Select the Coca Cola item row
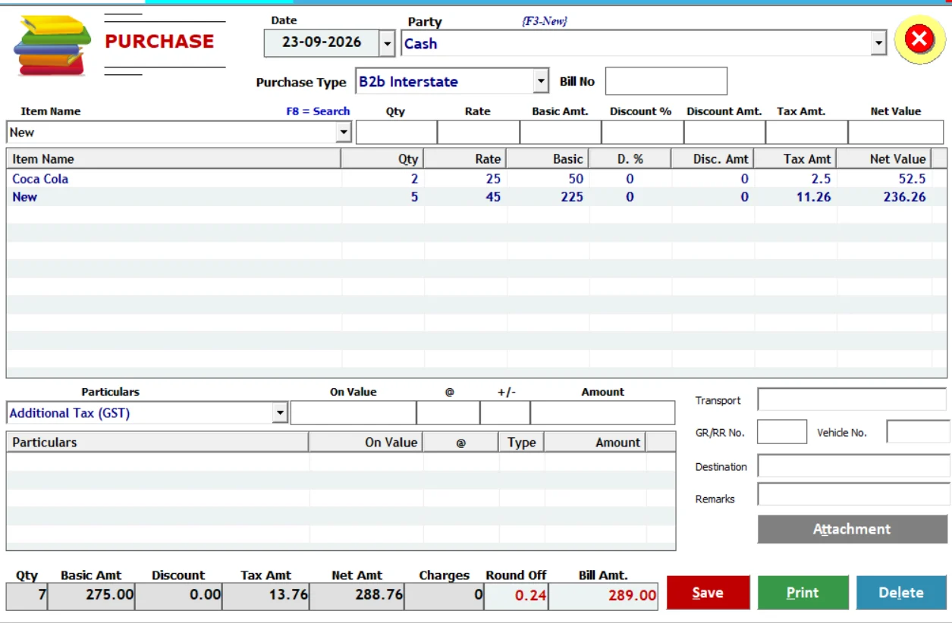 469,179
